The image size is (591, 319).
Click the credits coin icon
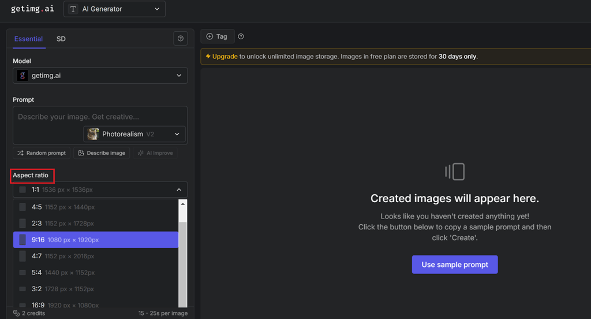pyautogui.click(x=16, y=313)
